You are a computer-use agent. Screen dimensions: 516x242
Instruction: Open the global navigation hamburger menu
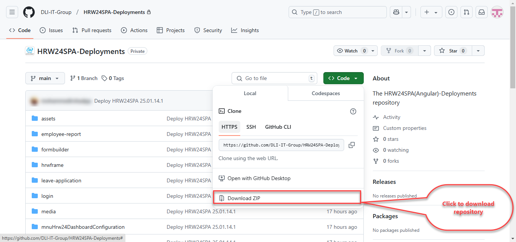[x=12, y=12]
